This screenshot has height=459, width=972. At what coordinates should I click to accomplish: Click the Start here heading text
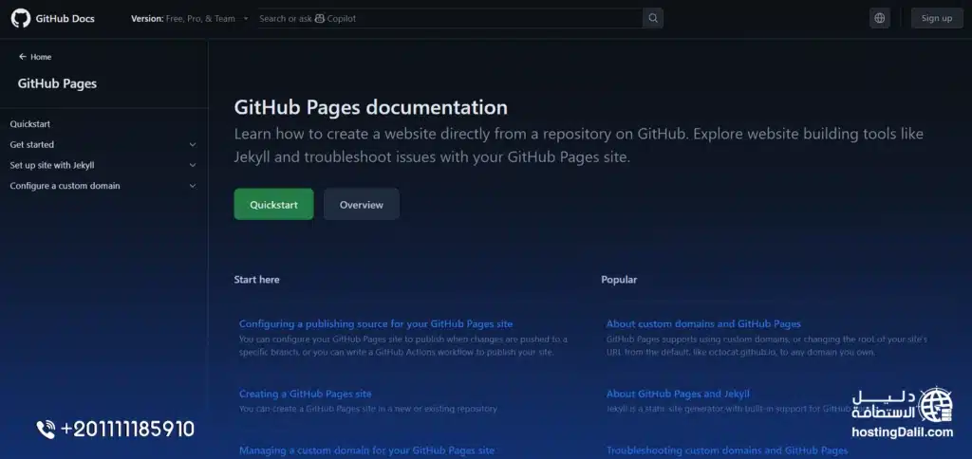click(256, 280)
